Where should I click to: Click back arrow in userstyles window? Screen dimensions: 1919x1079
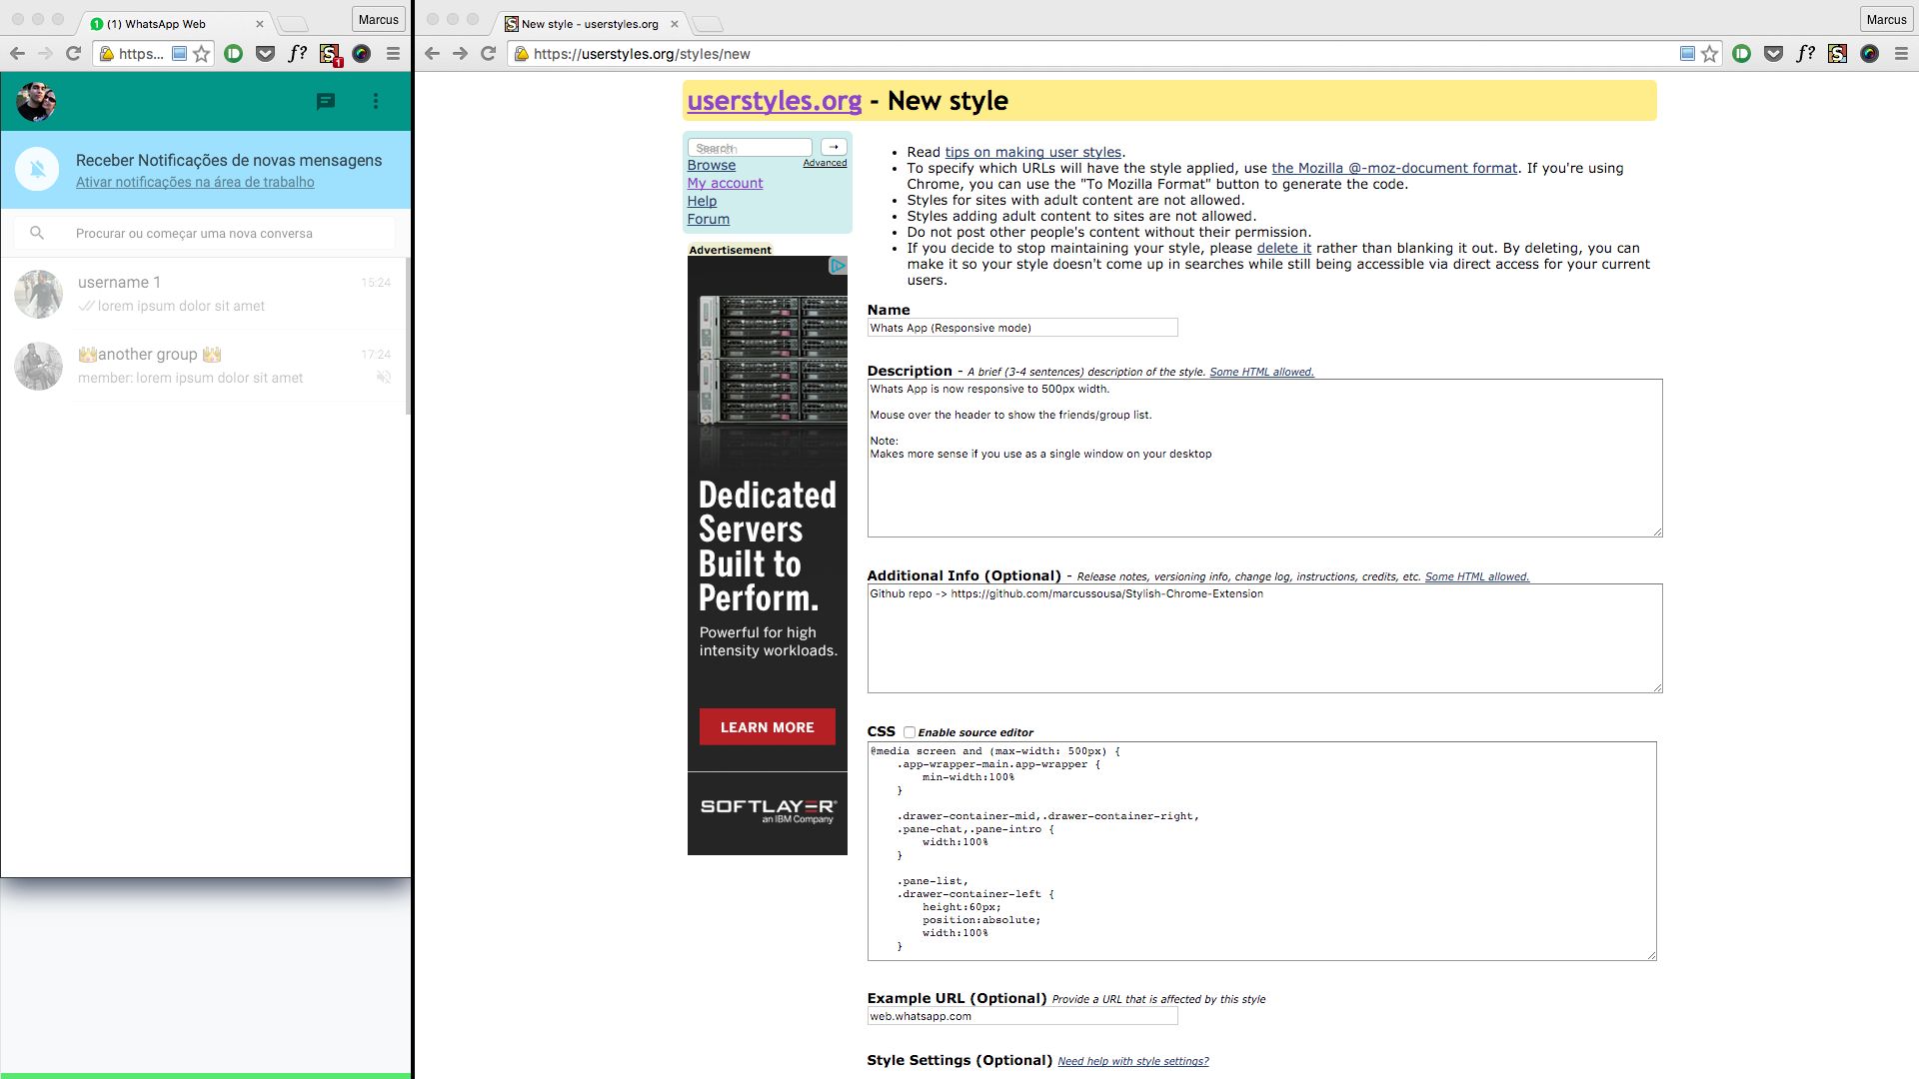(432, 54)
